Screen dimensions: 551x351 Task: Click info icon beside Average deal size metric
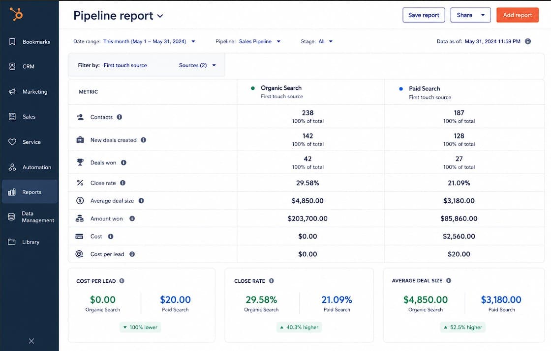[x=141, y=201]
